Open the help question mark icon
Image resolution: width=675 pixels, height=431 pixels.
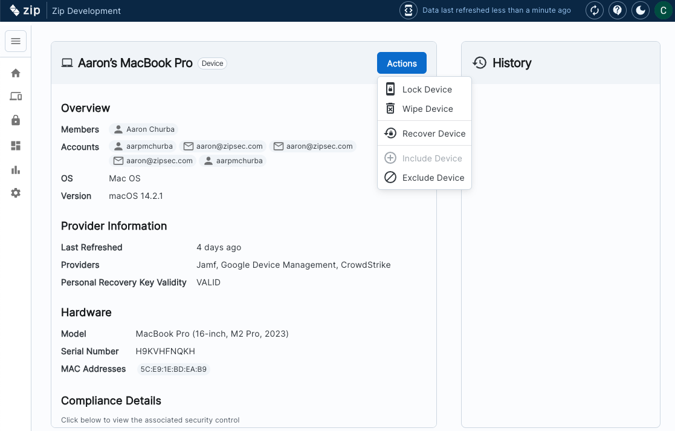pyautogui.click(x=617, y=10)
